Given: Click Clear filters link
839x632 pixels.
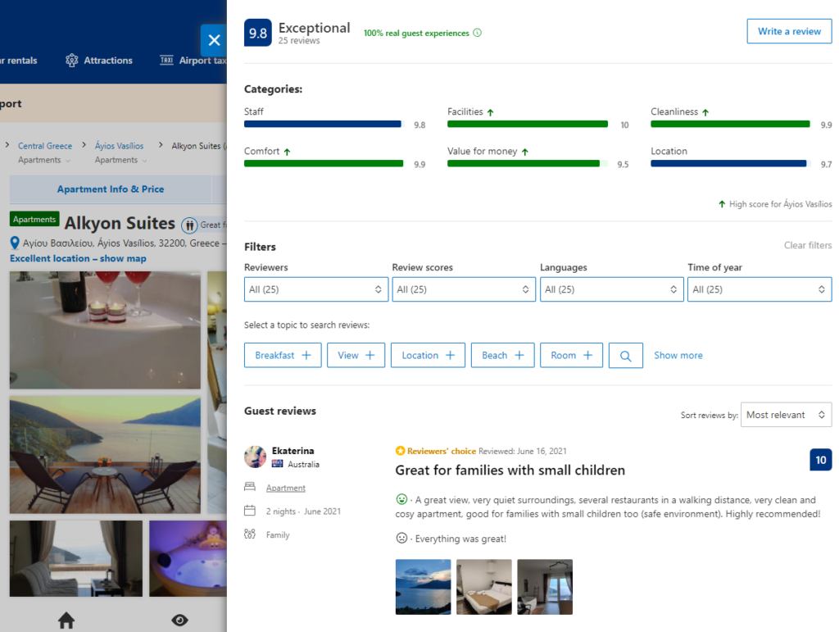Looking at the screenshot, I should point(808,245).
